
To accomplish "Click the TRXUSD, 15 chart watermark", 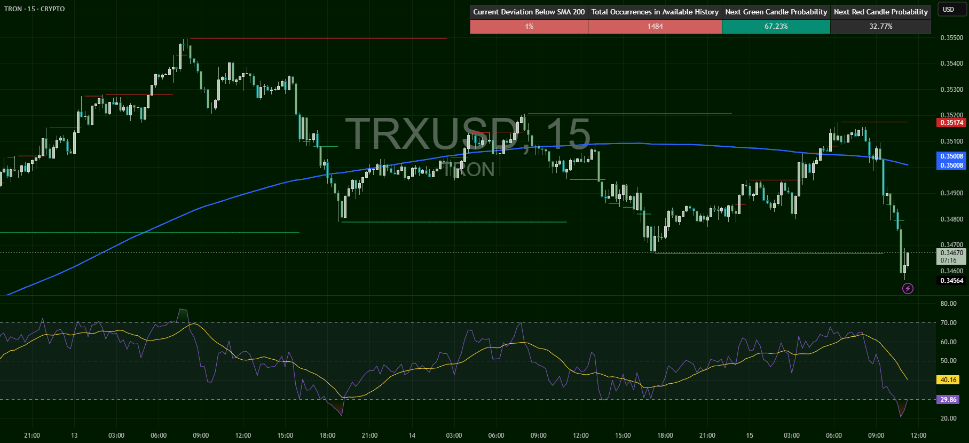I will 467,133.
